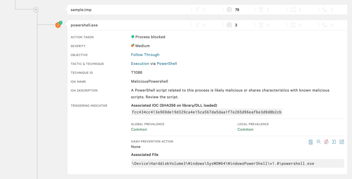352x179 pixels.
Task: Click the SHA256 hash value fcc434cc…
Action: pos(207,112)
